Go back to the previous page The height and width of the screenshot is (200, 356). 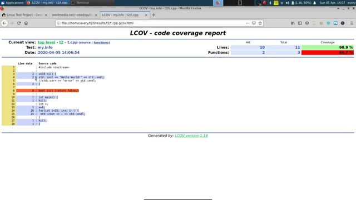point(4,23)
